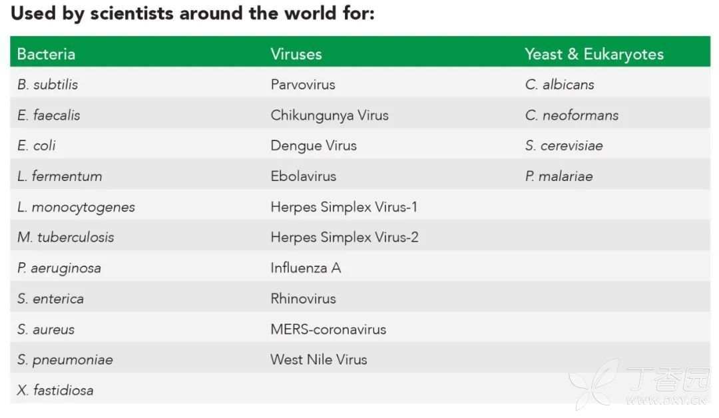The image size is (719, 418).
Task: Select L. monocytogenes in the Bacteria column
Action: [x=76, y=207]
